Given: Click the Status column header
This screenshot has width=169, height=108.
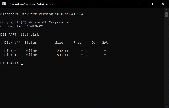Looking at the screenshot, I should [x=31, y=42].
